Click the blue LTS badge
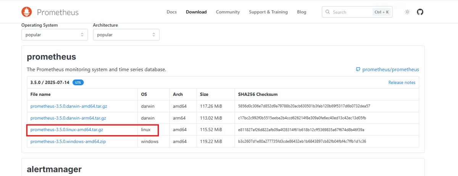Screen dimensions: 458x176 (78, 82)
